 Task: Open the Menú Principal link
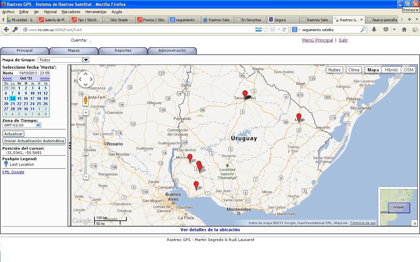point(317,40)
